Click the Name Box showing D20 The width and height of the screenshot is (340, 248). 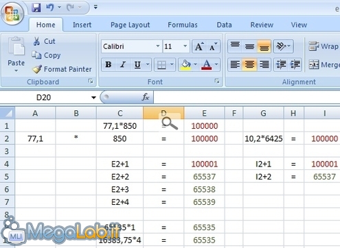[x=44, y=97]
